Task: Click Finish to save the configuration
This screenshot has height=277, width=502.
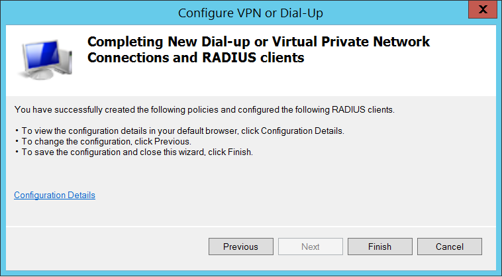Action: [x=379, y=247]
